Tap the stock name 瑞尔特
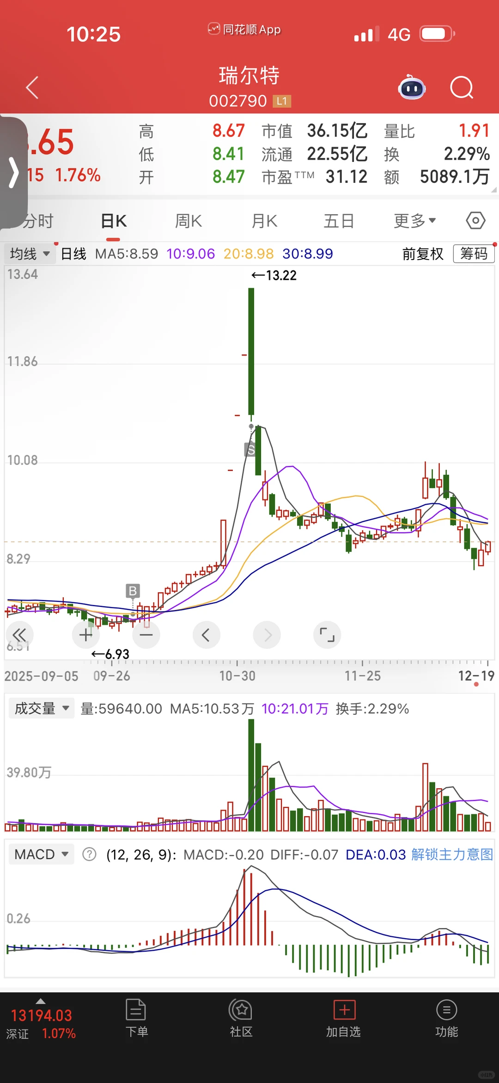The width and height of the screenshot is (499, 1083). (249, 75)
